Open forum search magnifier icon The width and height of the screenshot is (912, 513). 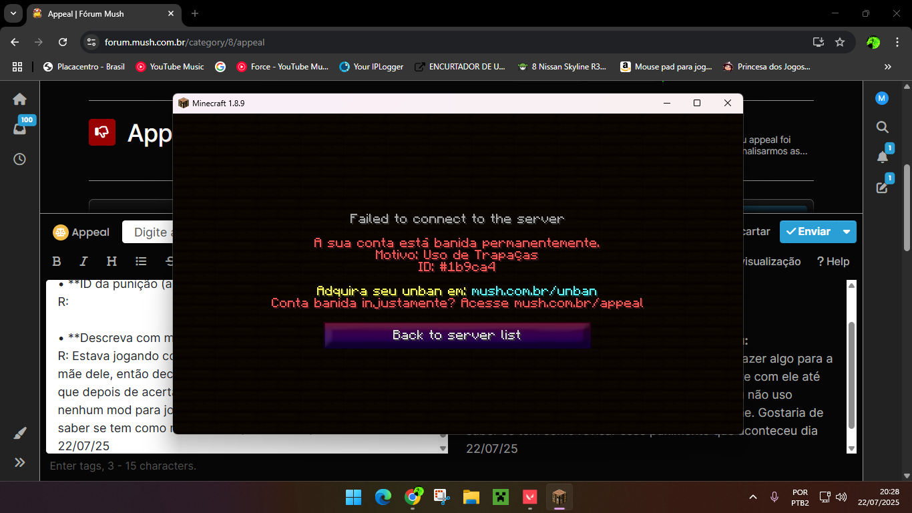pos(882,127)
